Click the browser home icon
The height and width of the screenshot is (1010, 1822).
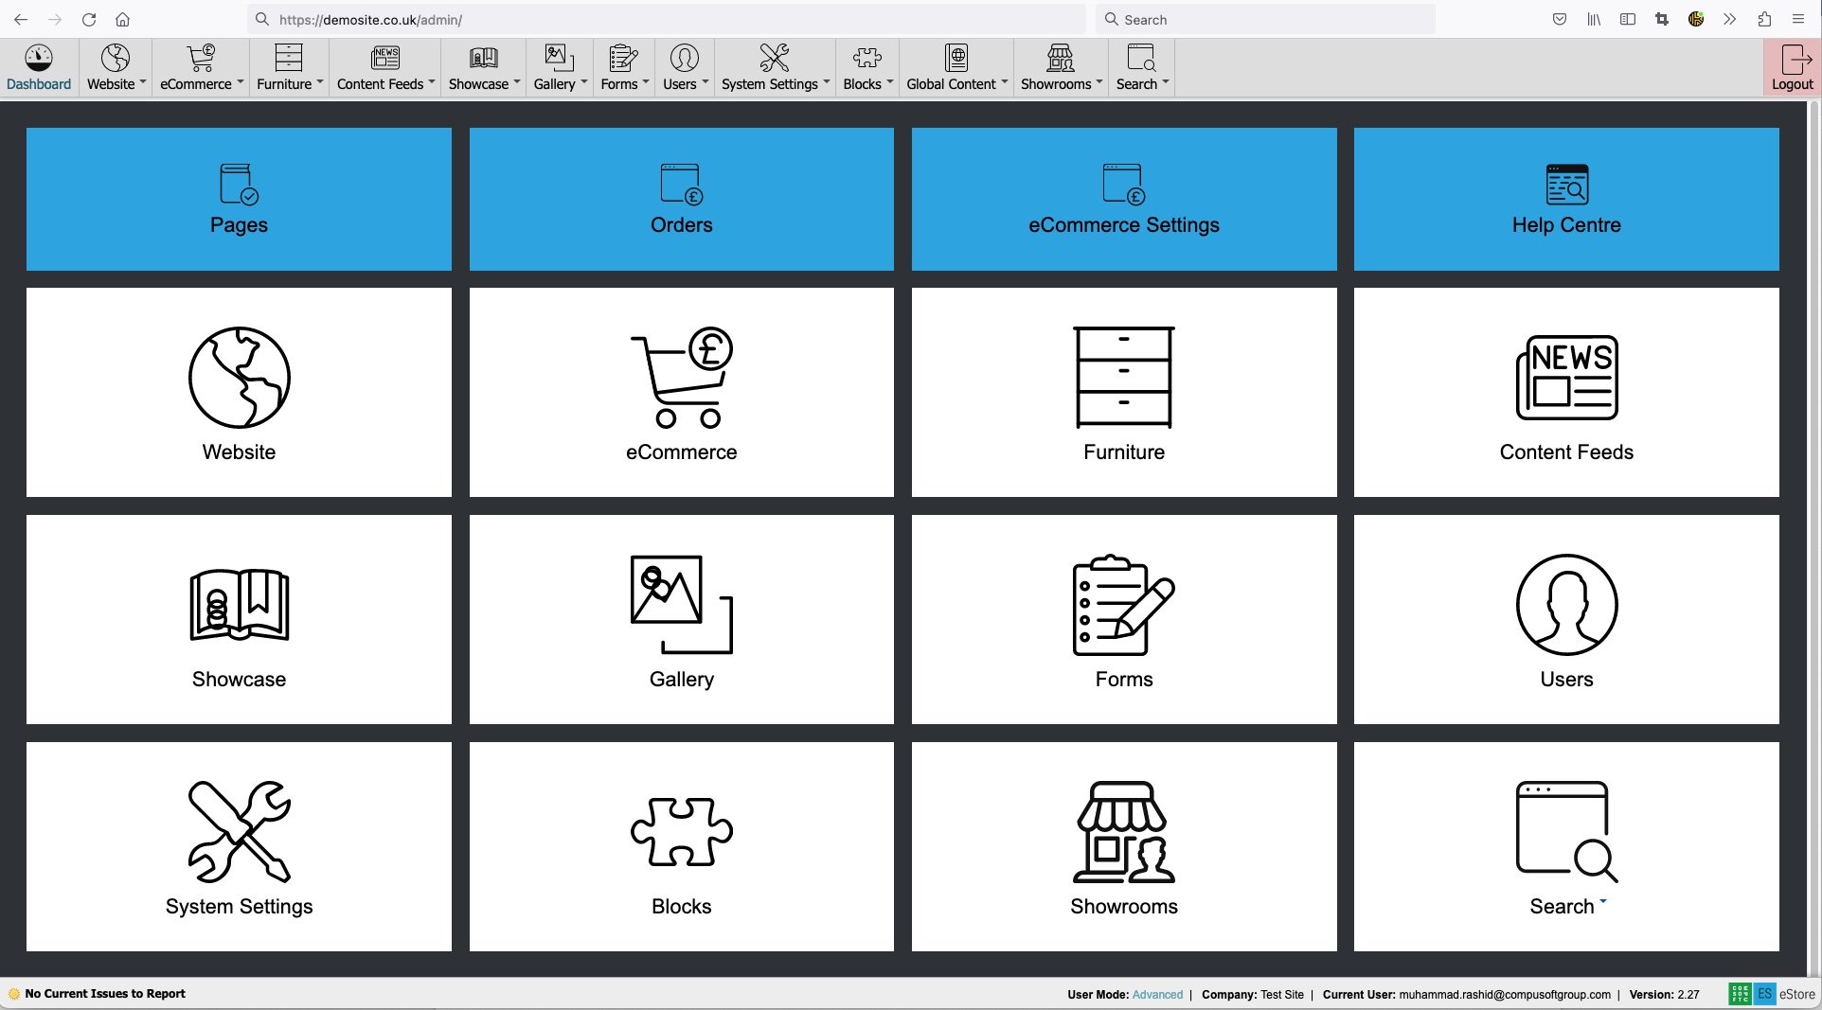[123, 19]
